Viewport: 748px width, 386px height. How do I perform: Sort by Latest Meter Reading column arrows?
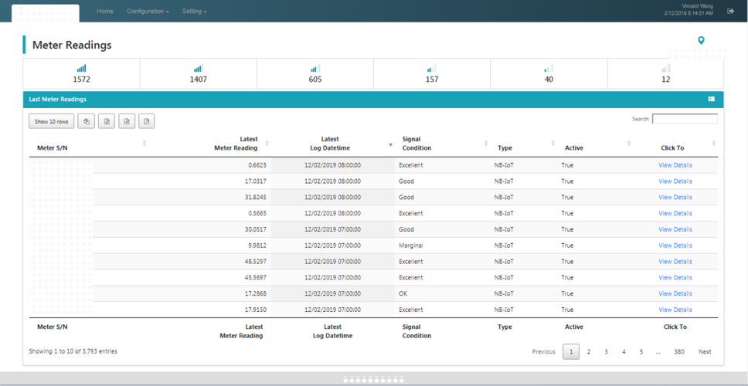(267, 144)
